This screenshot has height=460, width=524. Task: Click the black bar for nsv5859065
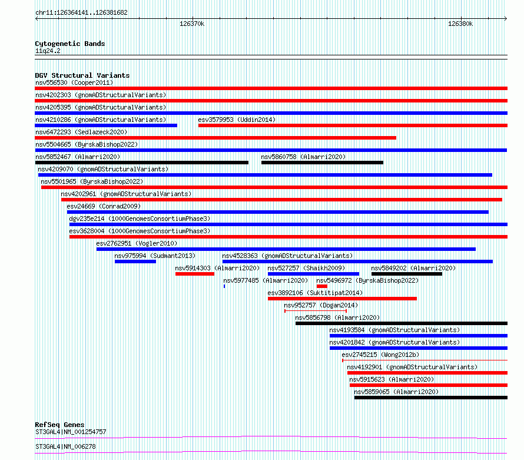431,398
